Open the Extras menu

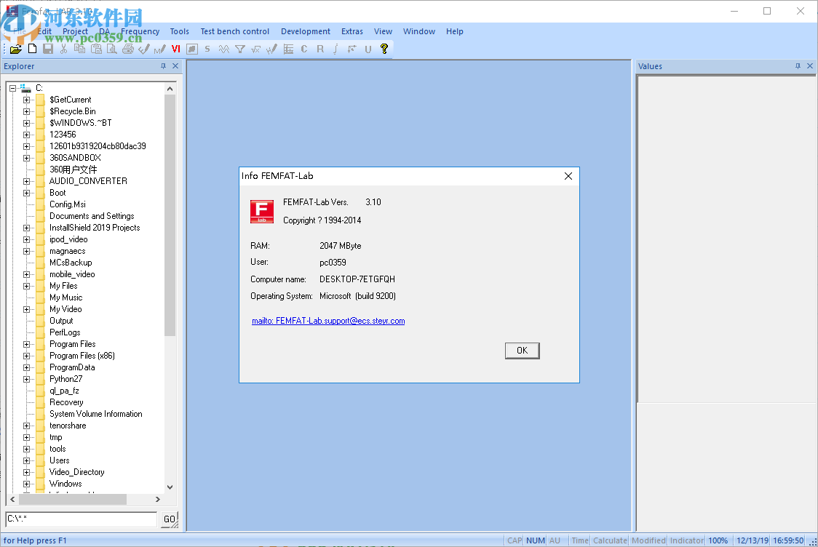(x=352, y=31)
